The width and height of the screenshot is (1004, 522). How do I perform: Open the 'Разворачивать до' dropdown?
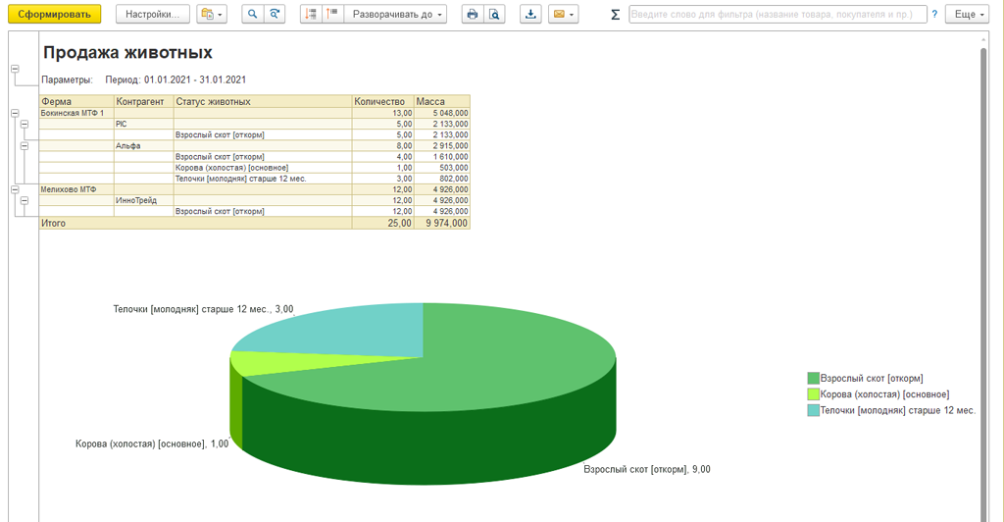pos(398,15)
